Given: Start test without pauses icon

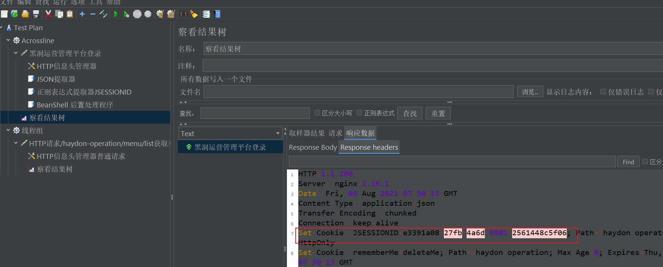Looking at the screenshot, I should click(x=127, y=14).
